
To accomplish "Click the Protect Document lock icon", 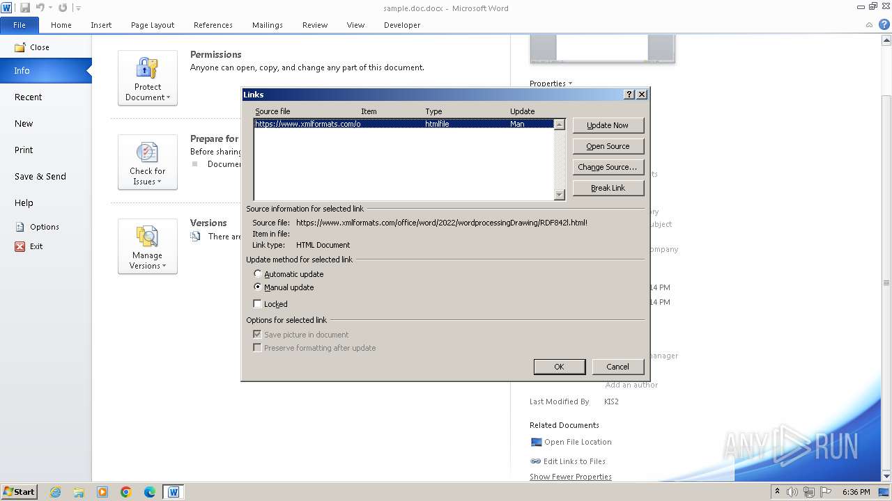I will (147, 69).
